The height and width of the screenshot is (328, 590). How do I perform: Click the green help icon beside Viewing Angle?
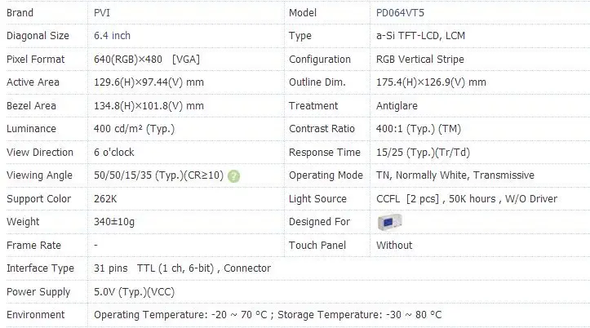pyautogui.click(x=233, y=176)
